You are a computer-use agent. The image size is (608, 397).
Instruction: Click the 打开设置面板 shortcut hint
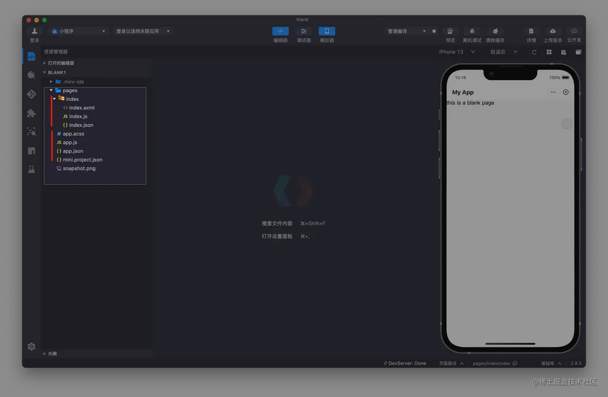click(286, 237)
